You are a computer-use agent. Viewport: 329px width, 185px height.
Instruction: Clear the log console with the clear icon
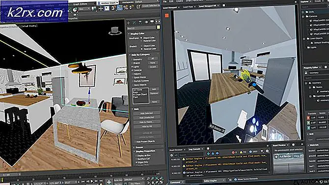coord(172,155)
